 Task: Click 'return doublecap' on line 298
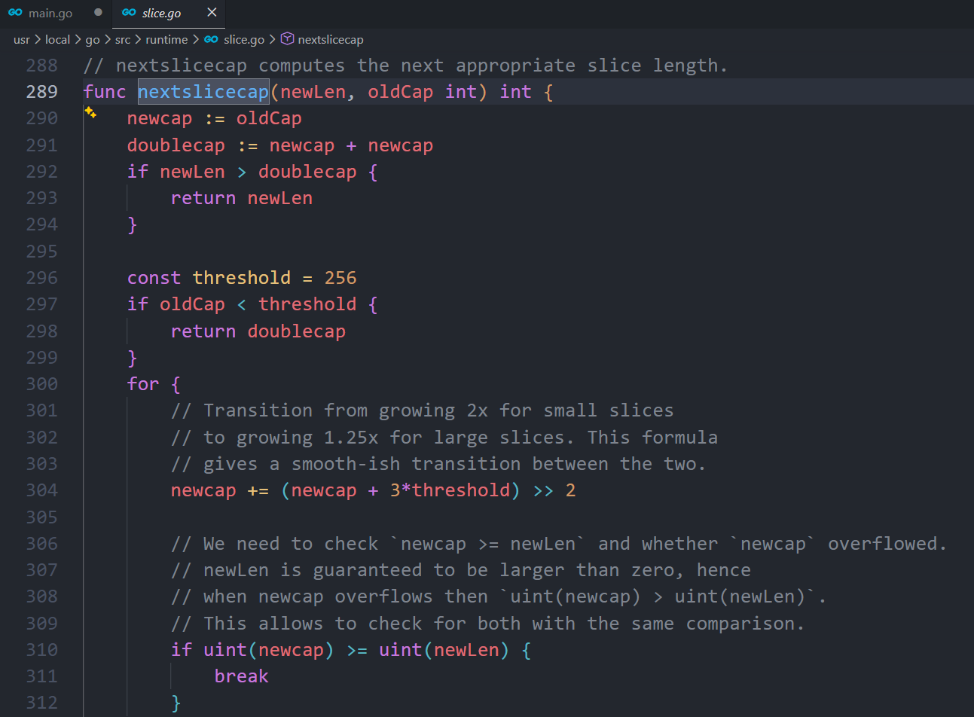[258, 331]
